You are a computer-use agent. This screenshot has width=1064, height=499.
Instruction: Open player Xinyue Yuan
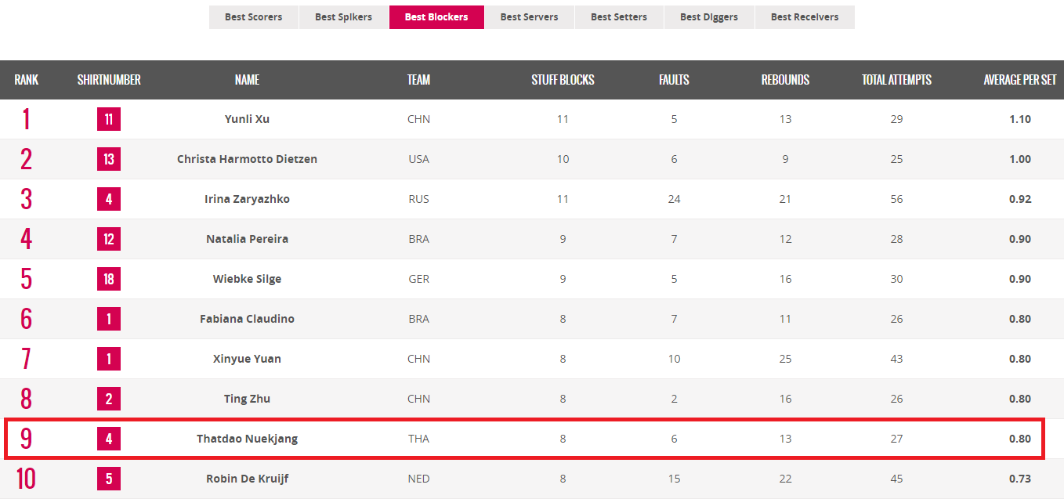pyautogui.click(x=247, y=359)
